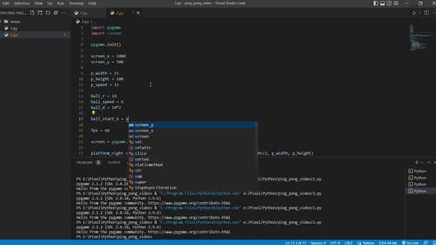The height and width of the screenshot is (245, 436).
Task: Open the Selection menu
Action: coord(22,3)
